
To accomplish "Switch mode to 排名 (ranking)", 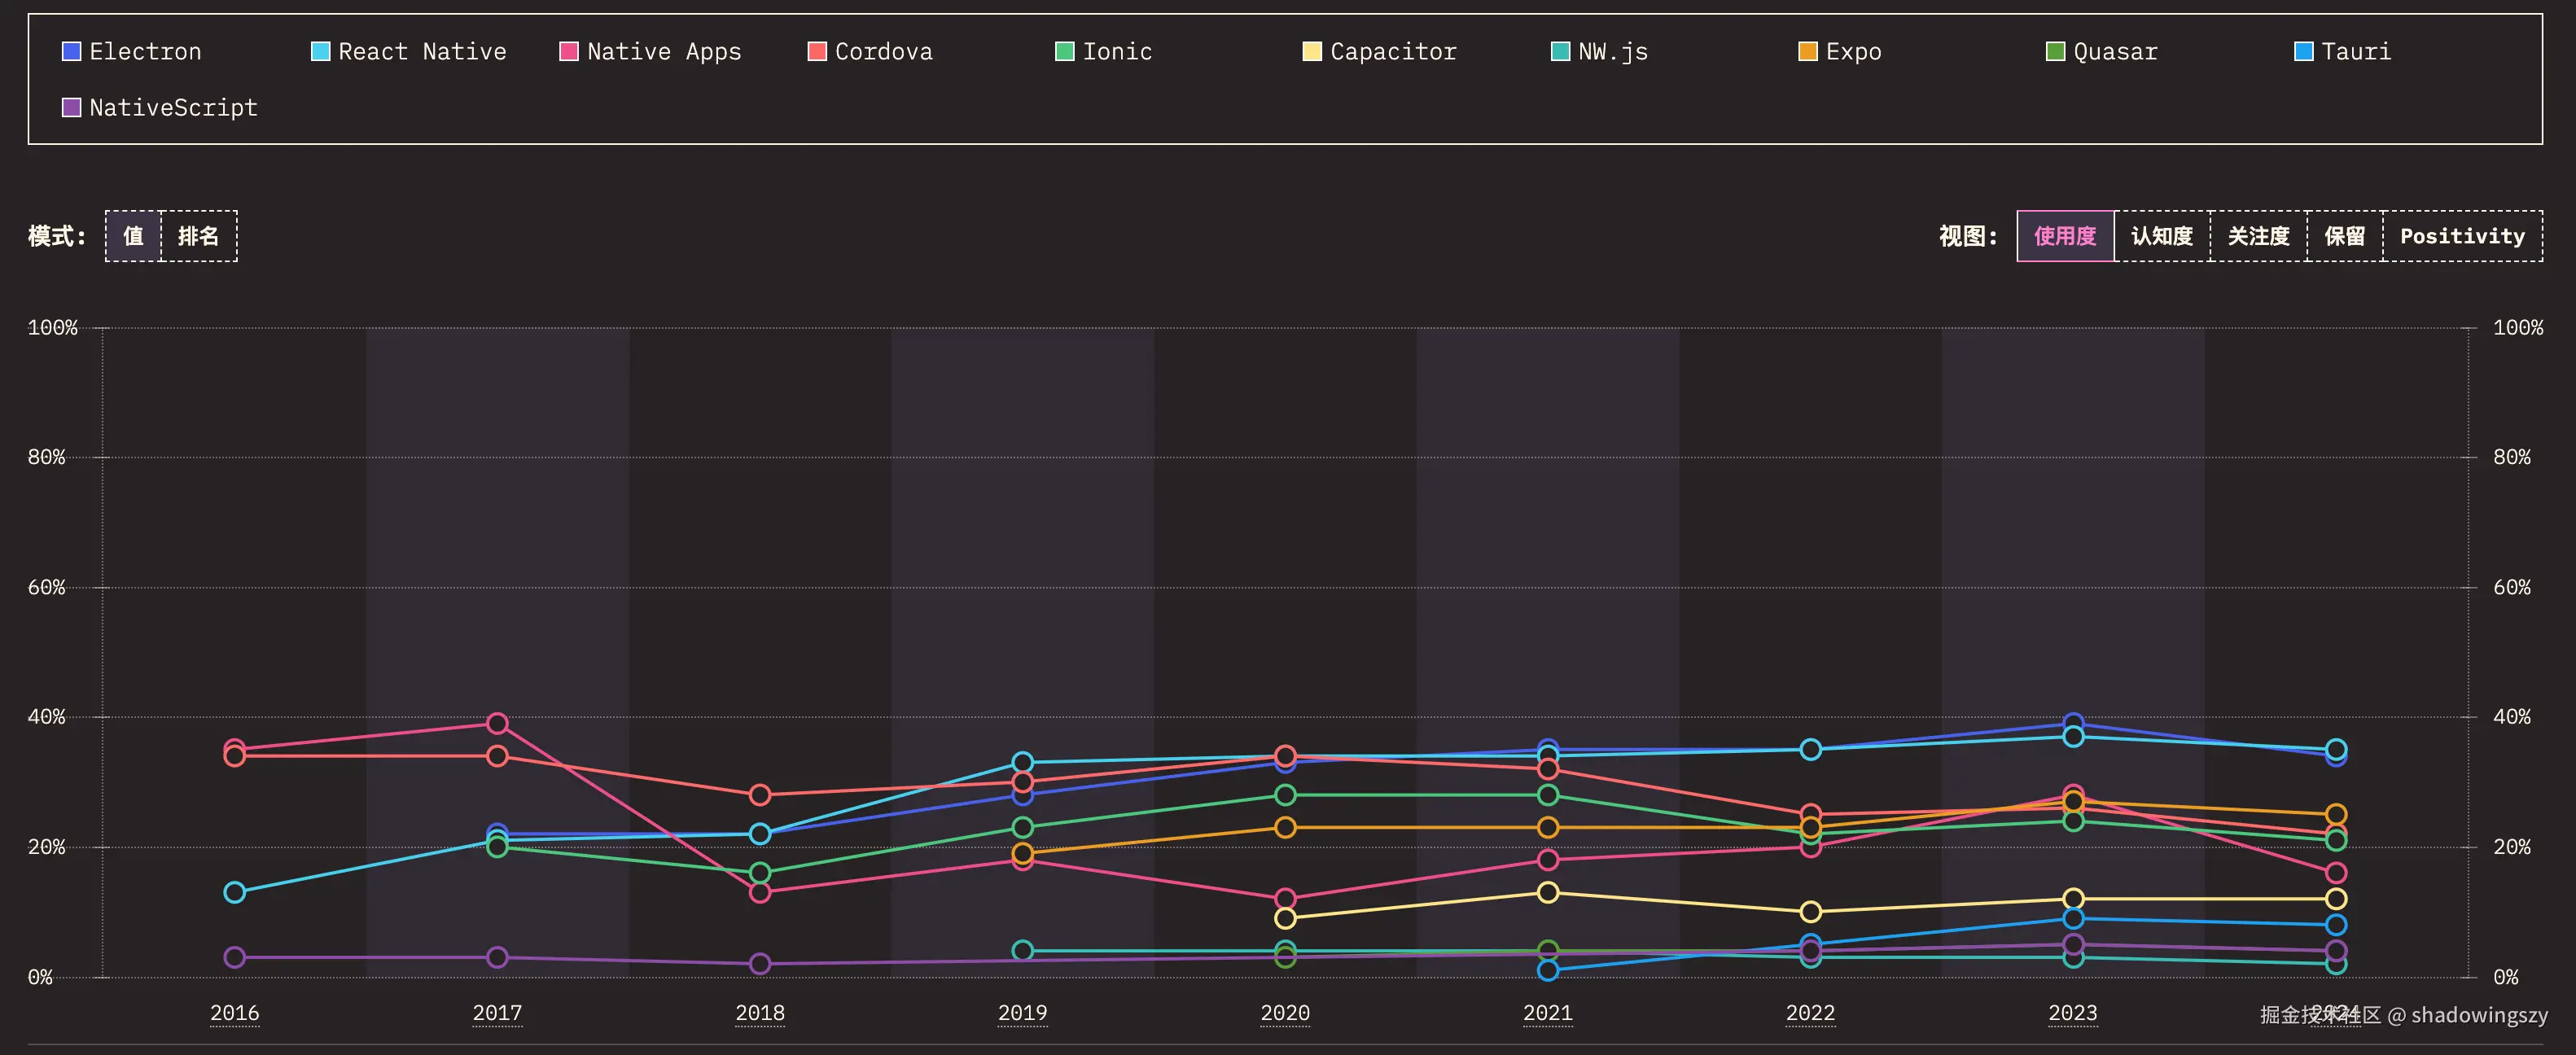I will coord(198,236).
